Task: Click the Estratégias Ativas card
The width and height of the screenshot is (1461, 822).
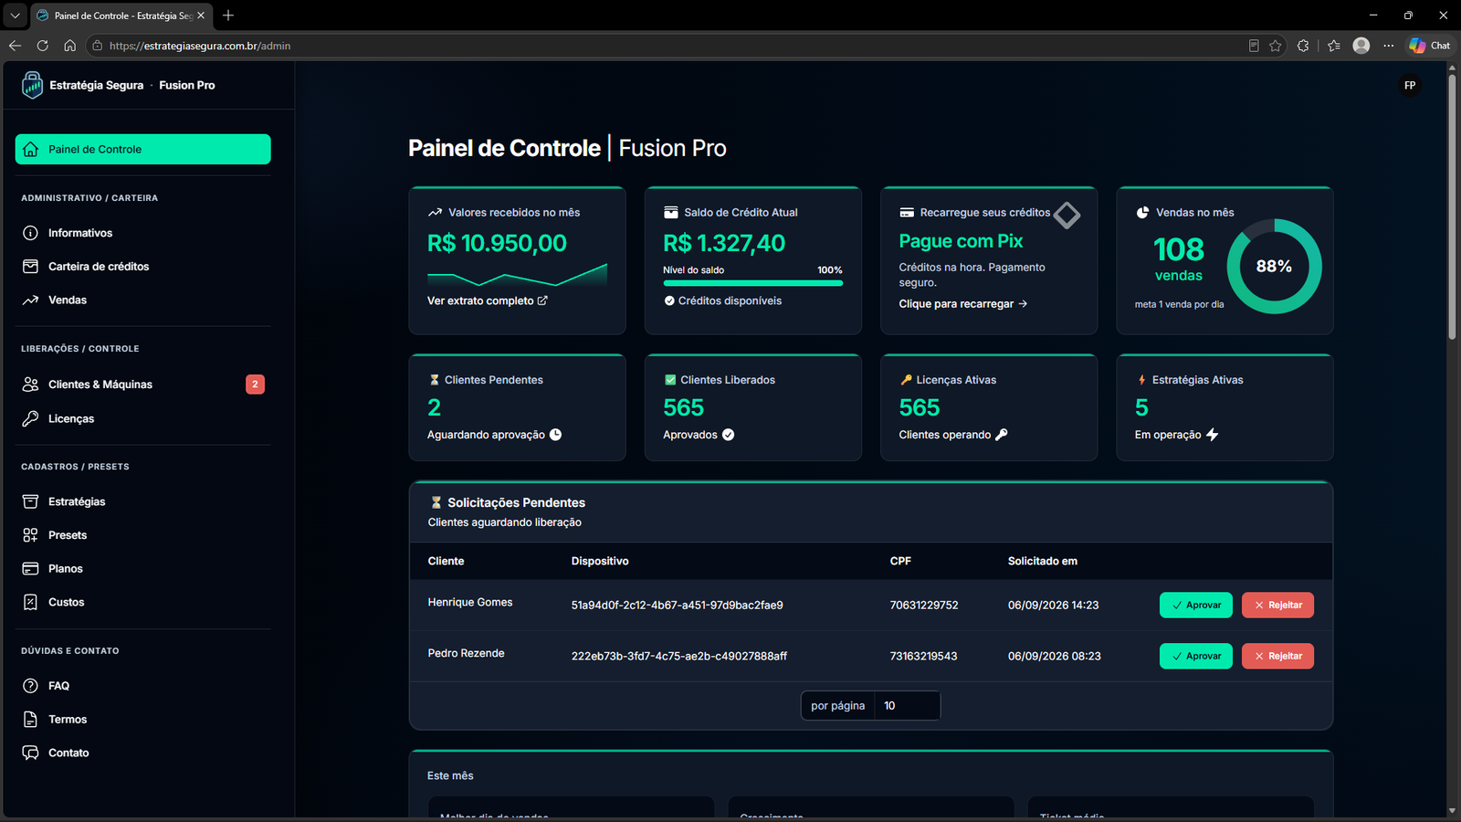Action: click(x=1225, y=407)
